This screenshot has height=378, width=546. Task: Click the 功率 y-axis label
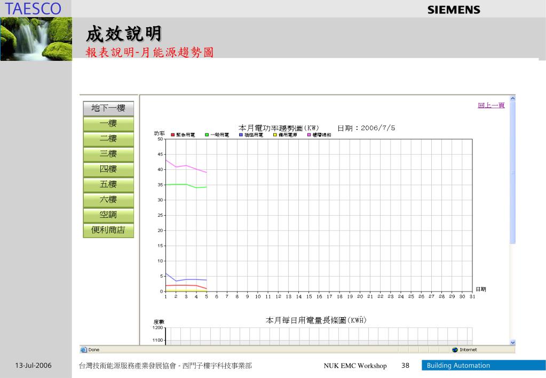[x=159, y=133]
